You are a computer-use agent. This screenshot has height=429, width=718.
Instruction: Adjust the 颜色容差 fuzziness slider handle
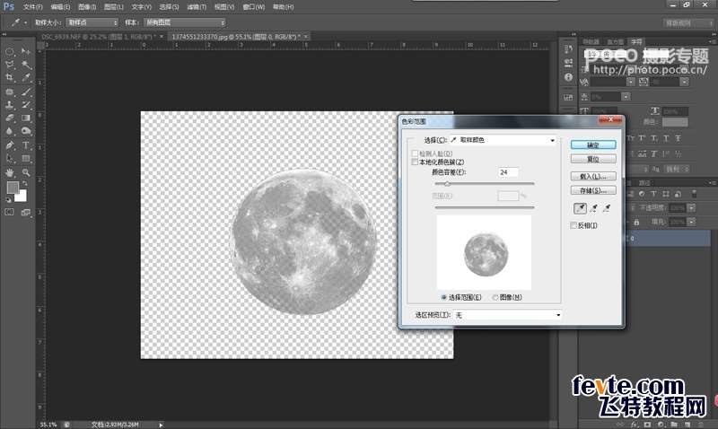(447, 184)
